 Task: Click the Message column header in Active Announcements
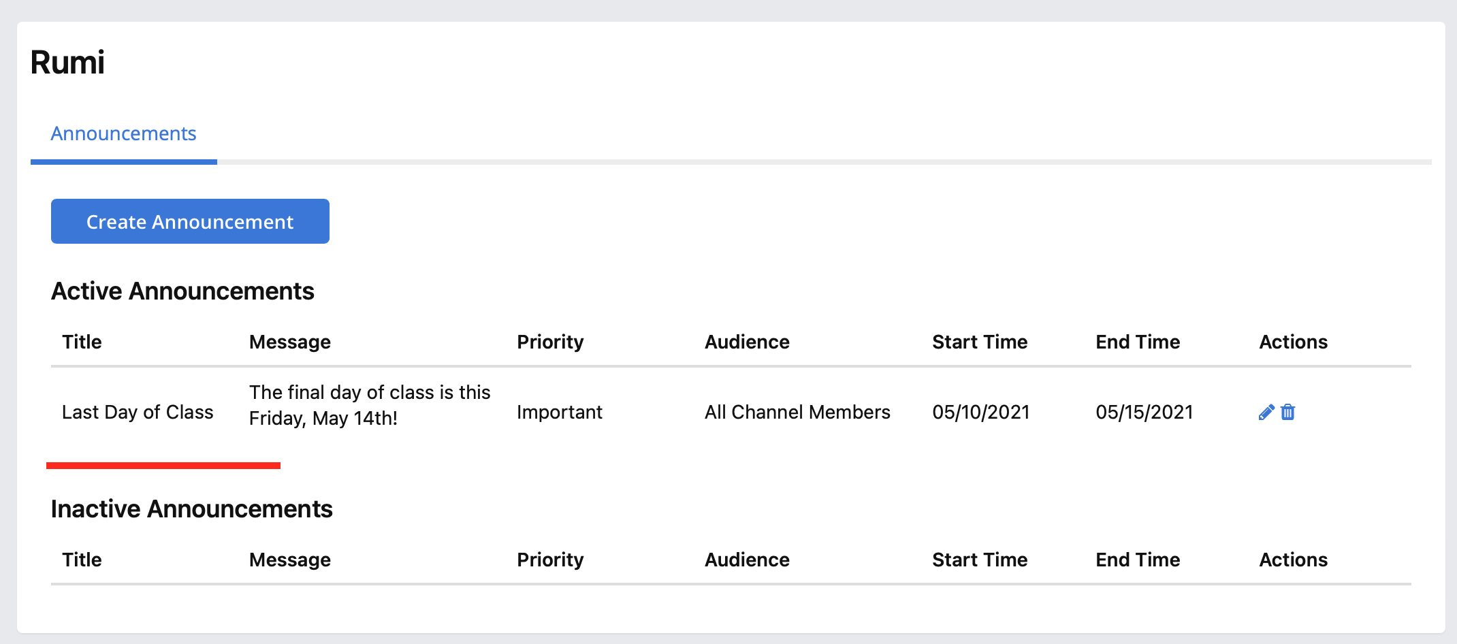290,342
